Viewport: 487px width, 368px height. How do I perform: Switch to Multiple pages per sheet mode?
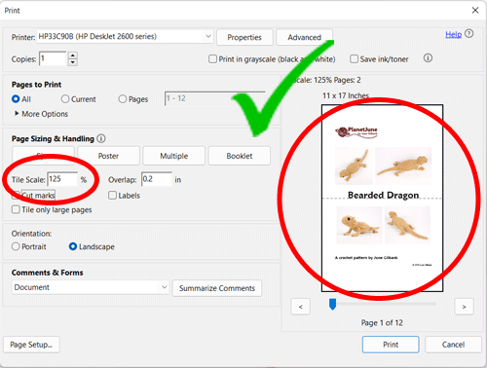[x=174, y=156]
